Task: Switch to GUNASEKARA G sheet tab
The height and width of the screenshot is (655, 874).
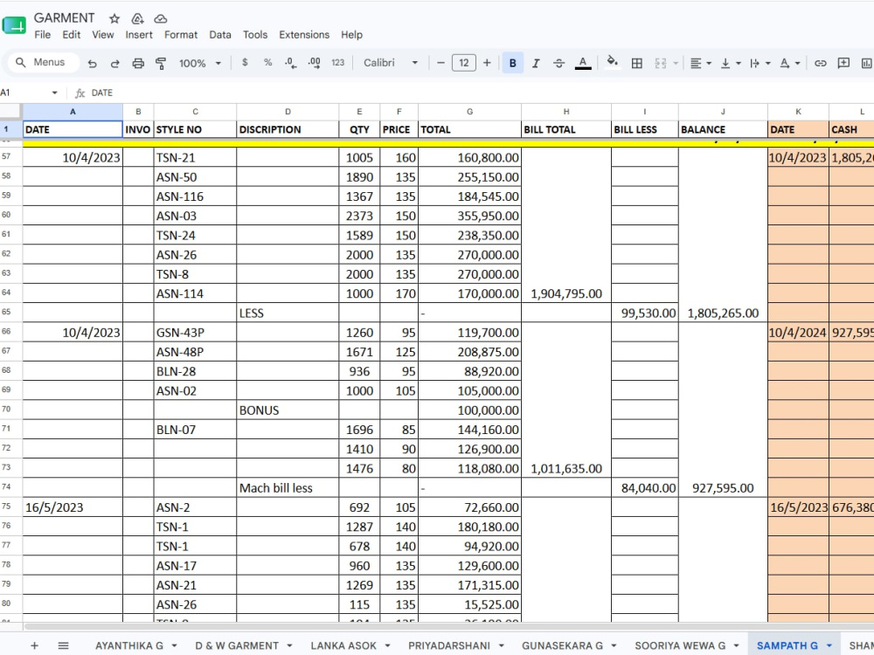Action: coord(562,645)
